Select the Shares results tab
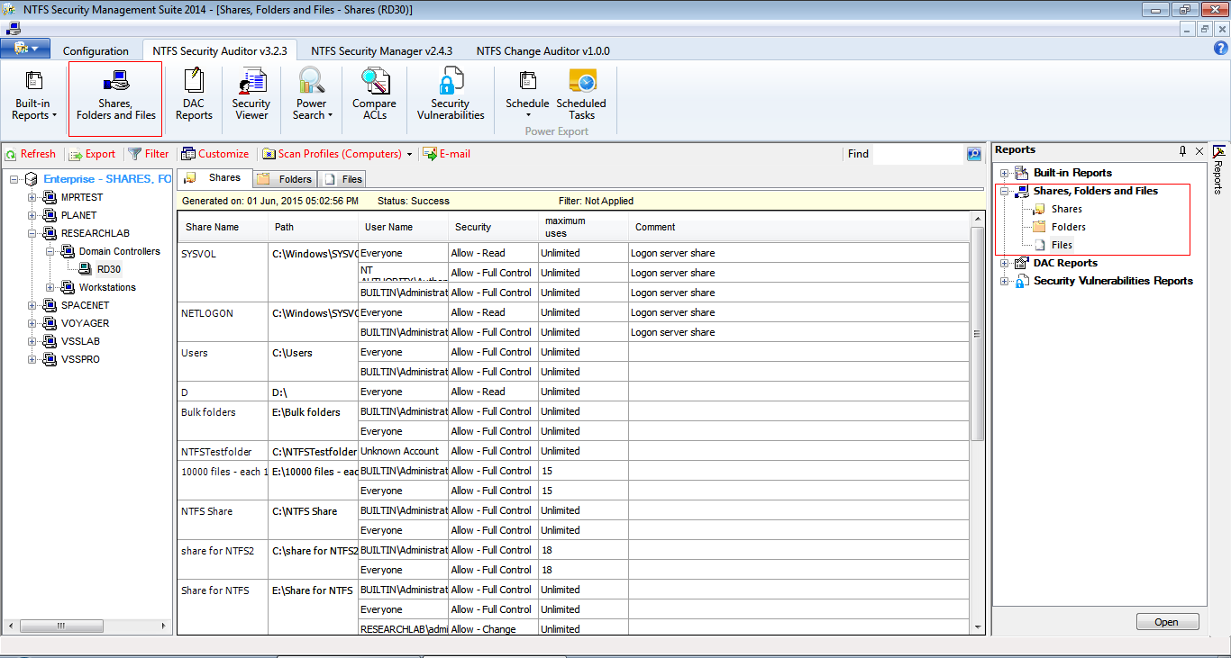Screen dimensions: 1231x658 [x=214, y=178]
